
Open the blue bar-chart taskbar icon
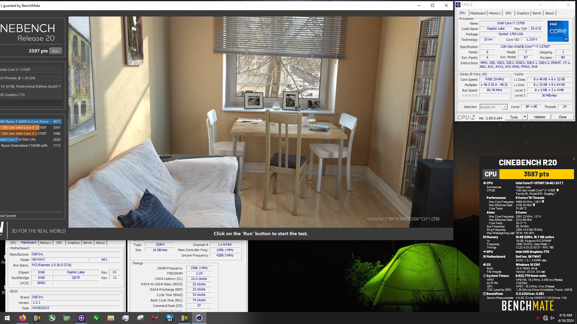click(170, 318)
